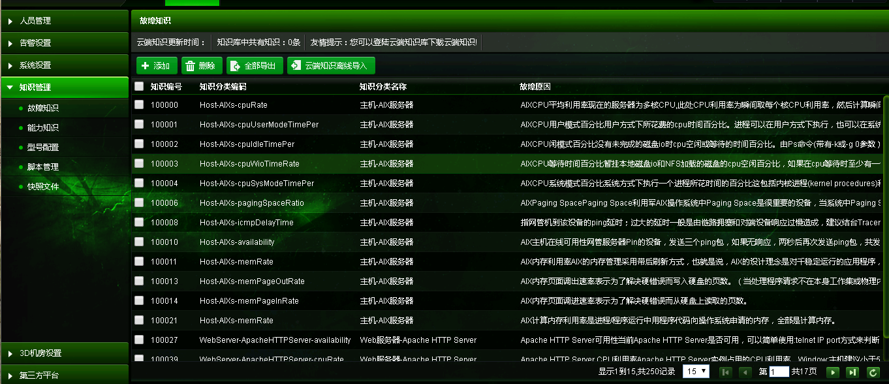Image resolution: width=889 pixels, height=384 pixels.
Task: Sort by the 知识编号 column header
Action: (166, 86)
